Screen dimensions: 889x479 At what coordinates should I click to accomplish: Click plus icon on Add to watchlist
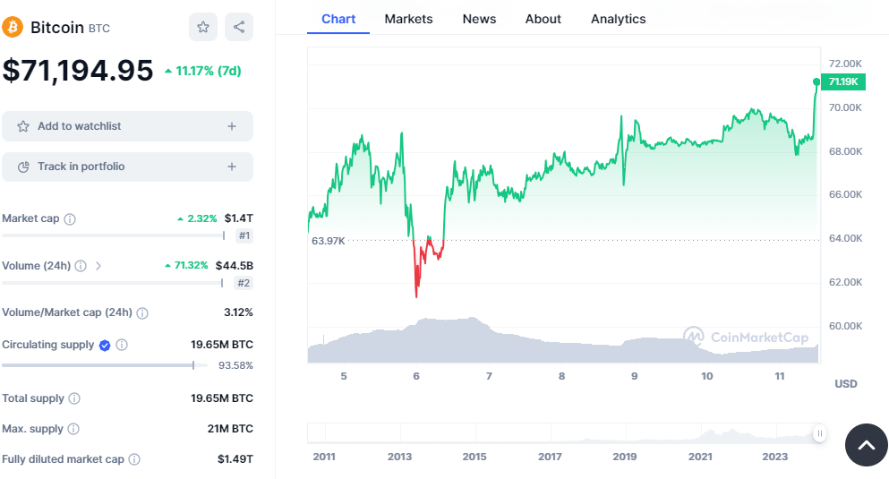pyautogui.click(x=232, y=126)
